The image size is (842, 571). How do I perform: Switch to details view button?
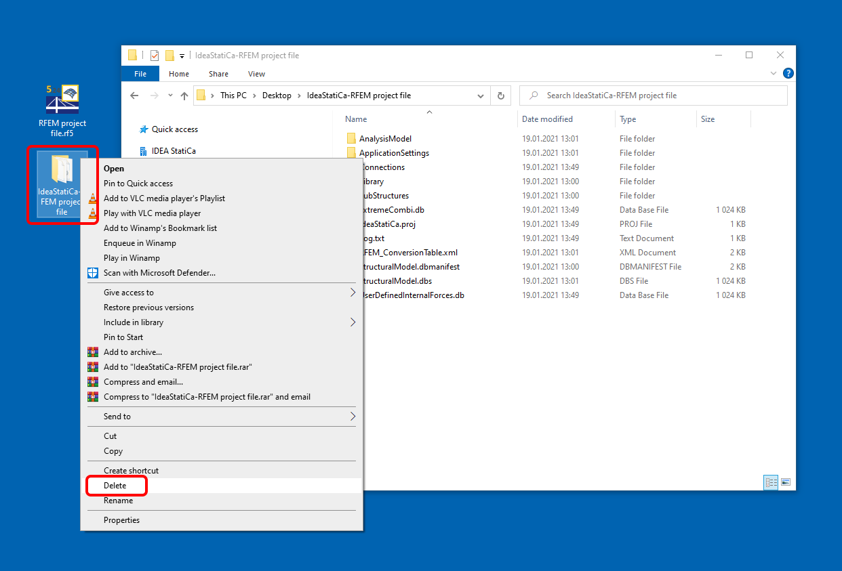click(x=771, y=482)
